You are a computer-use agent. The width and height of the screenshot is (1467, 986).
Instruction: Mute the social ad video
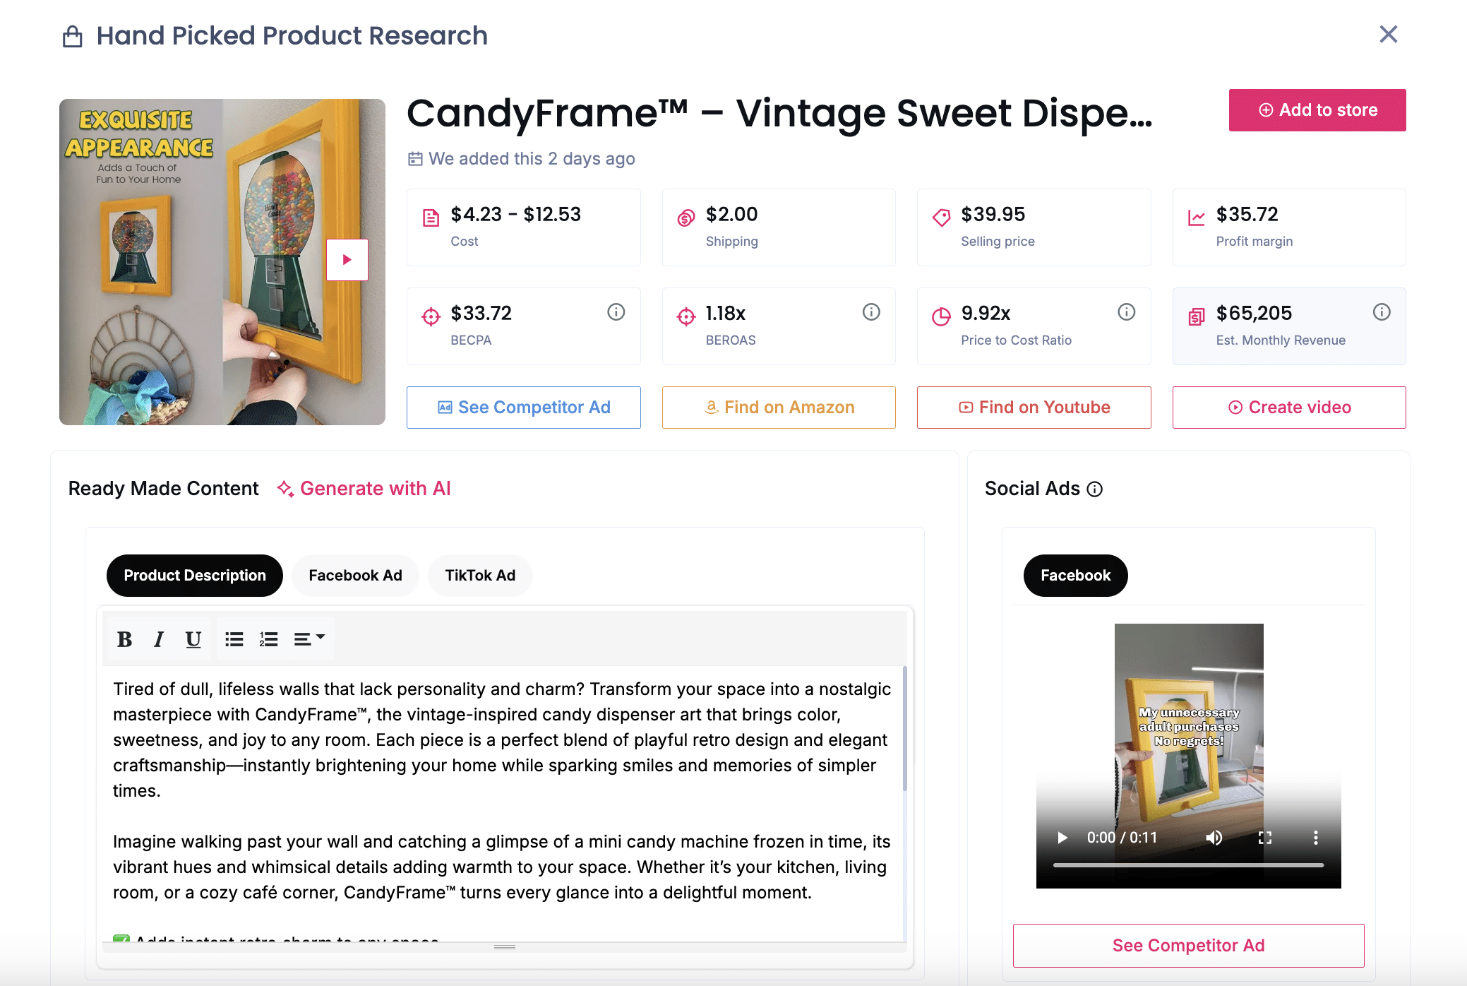(1214, 838)
